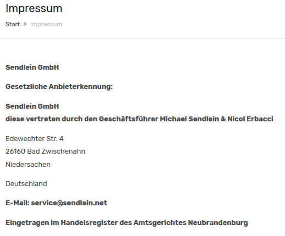Image resolution: width=285 pixels, height=236 pixels.
Task: Click the name Michael Sendlein
Action: click(189, 119)
